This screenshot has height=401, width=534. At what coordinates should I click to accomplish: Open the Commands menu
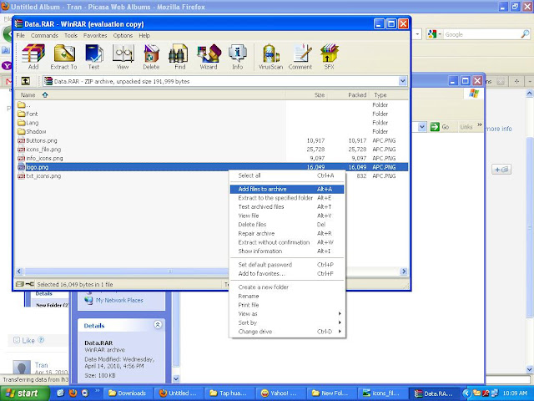tap(44, 36)
